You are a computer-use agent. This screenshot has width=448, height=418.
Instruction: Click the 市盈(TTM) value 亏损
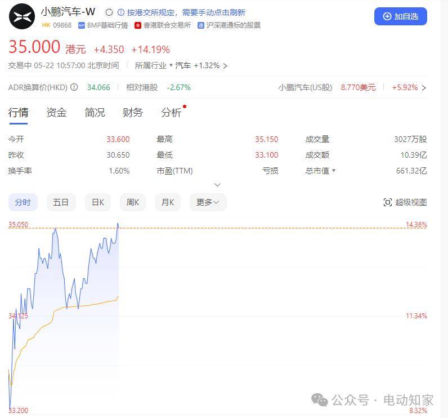click(x=270, y=171)
